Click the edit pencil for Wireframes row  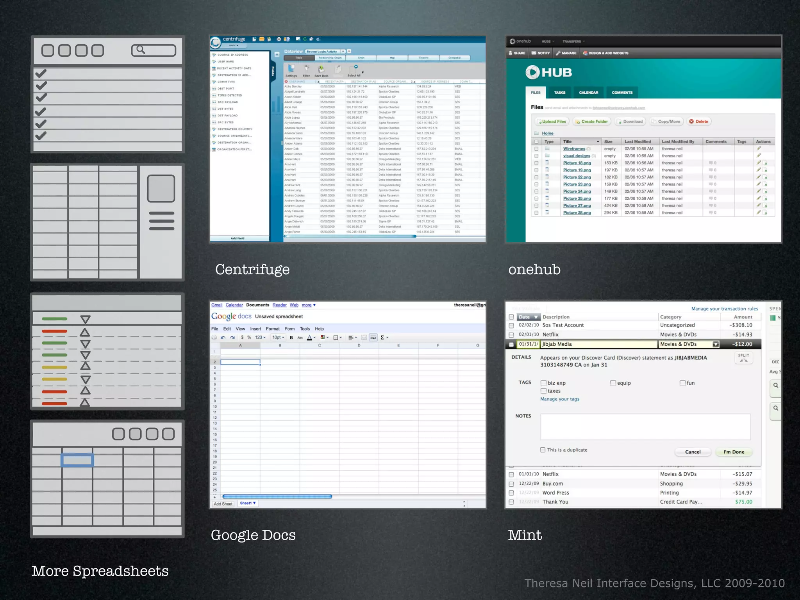(x=759, y=148)
